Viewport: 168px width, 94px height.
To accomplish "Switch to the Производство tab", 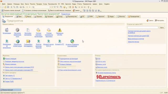I will [71, 16].
